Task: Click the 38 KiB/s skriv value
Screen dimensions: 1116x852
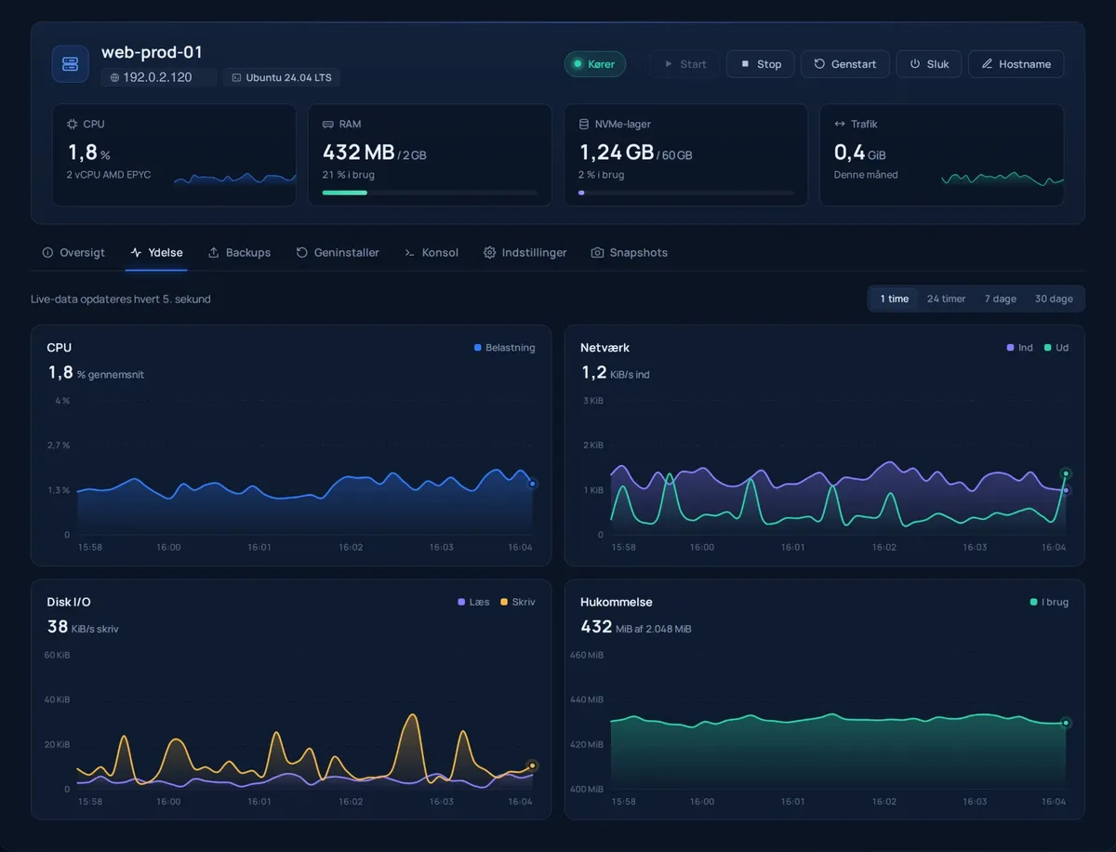Action: click(x=83, y=627)
